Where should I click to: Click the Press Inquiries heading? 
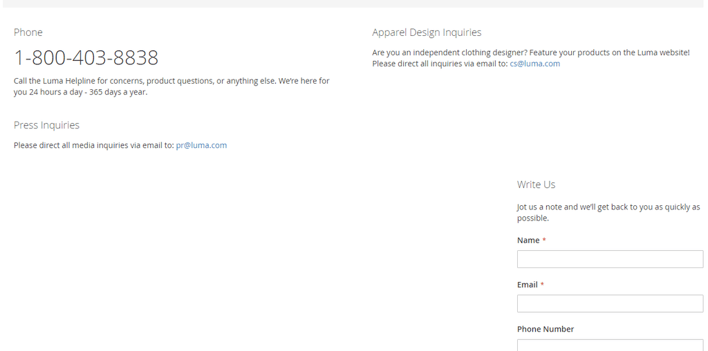point(46,126)
